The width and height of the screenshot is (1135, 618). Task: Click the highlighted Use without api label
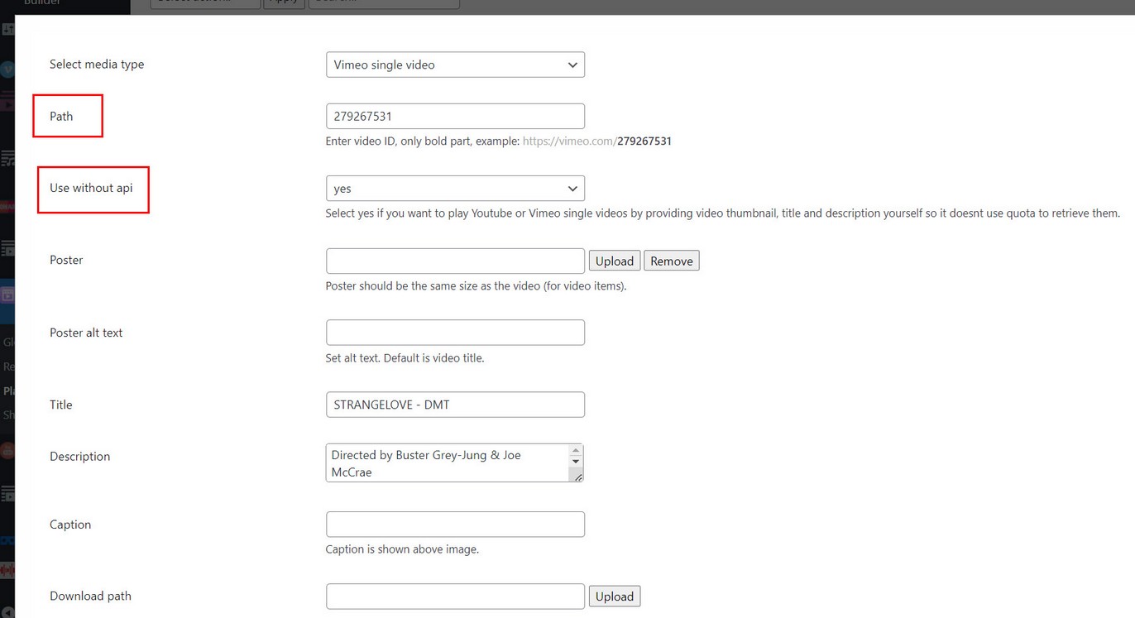(91, 189)
